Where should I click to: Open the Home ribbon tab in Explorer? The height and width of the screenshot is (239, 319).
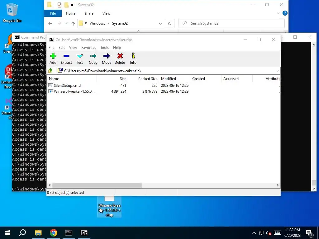pos(71,13)
